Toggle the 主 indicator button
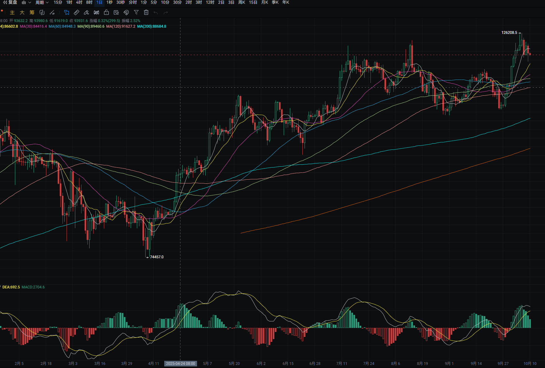This screenshot has height=368, width=545. click(x=12, y=12)
